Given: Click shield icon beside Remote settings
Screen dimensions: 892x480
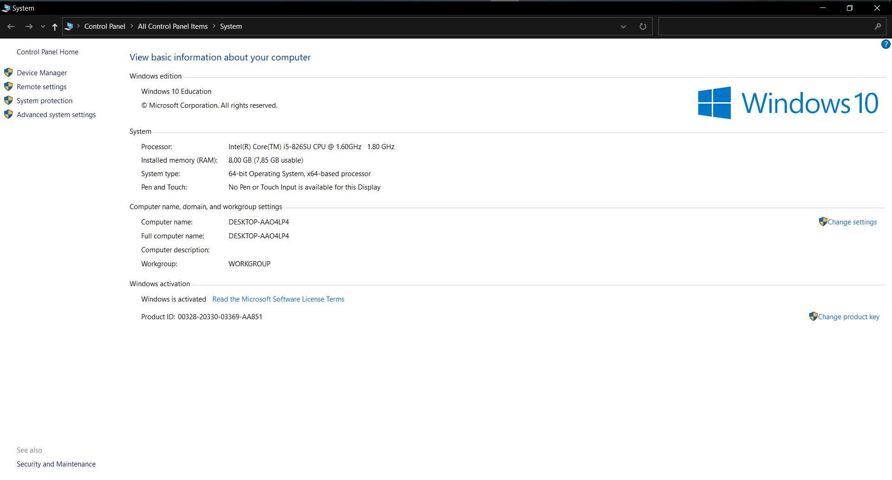Looking at the screenshot, I should click(8, 86).
